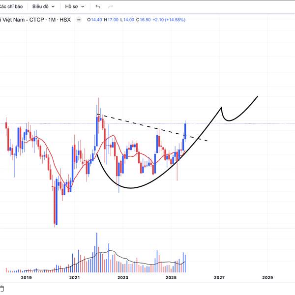Click the 2029 time axis label
Screen dimensions: 295x295
click(x=267, y=277)
